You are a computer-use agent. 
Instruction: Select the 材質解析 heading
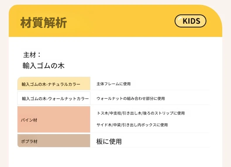pyautogui.click(x=44, y=23)
